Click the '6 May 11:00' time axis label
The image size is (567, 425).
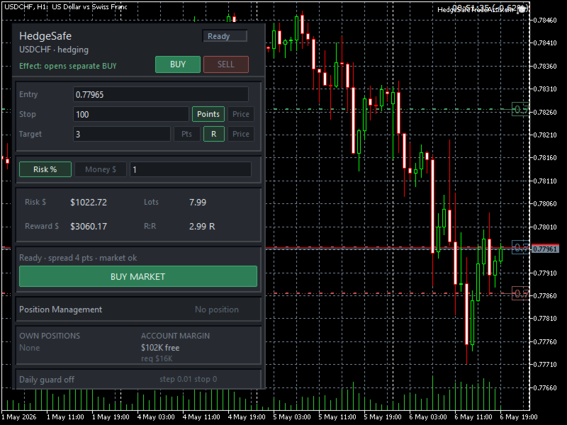[473, 416]
